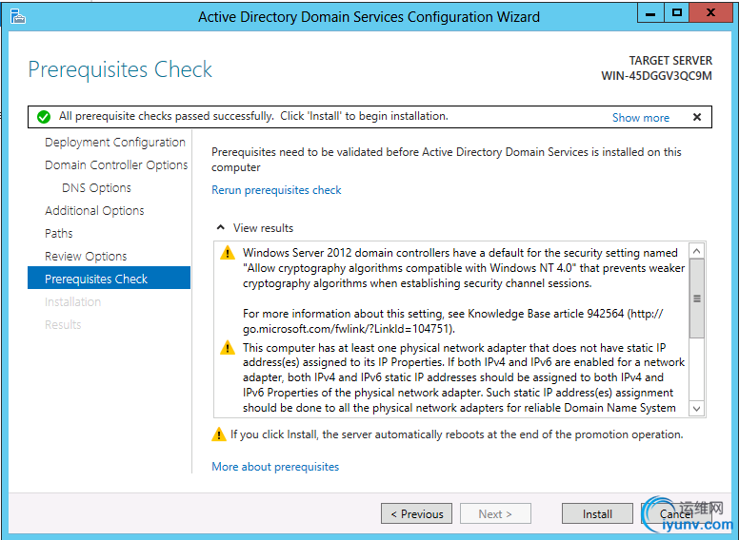Click the results scrollbar down arrow

pyautogui.click(x=696, y=408)
